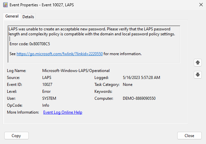Select the General tab
The width and height of the screenshot is (206, 144).
[12, 17]
